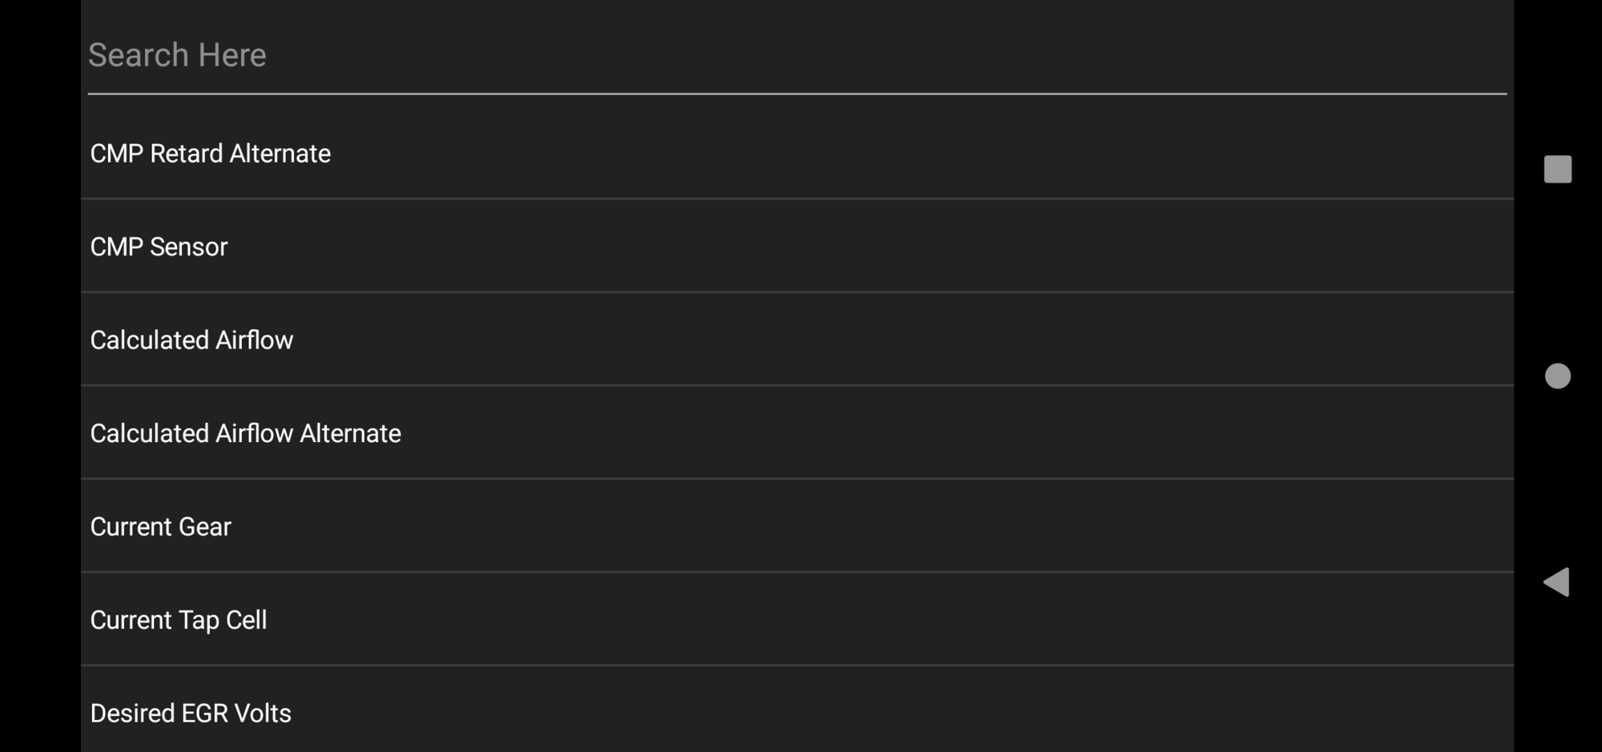Choose the Desired EGR Volts entry
Image resolution: width=1602 pixels, height=752 pixels.
click(x=191, y=713)
